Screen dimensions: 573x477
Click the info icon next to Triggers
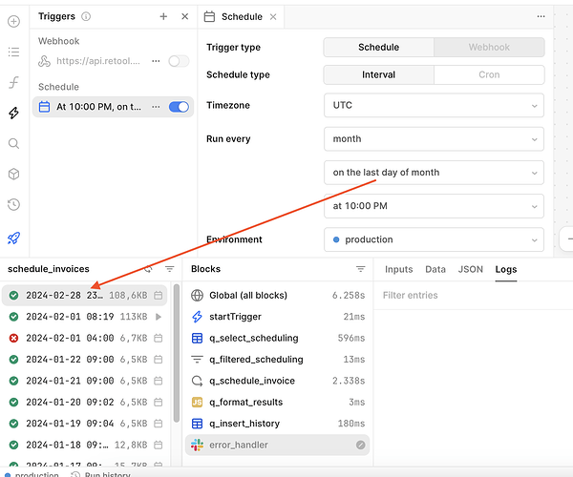click(86, 16)
